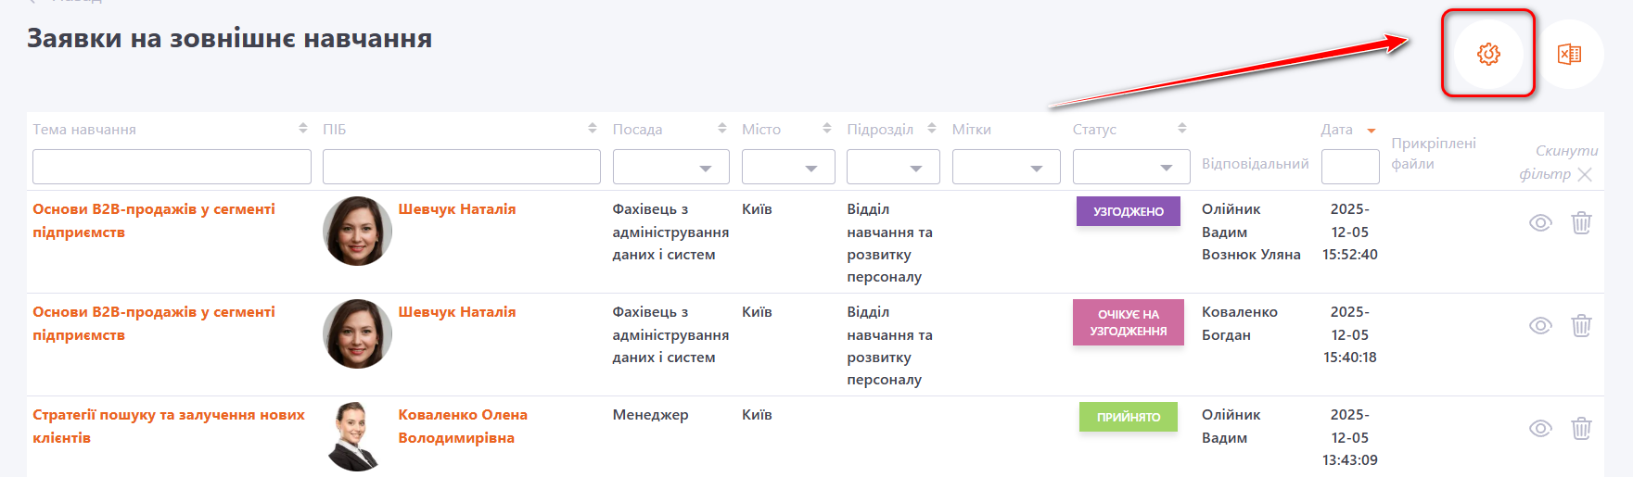This screenshot has width=1633, height=477.
Task: View second request via eye icon
Action: (1540, 325)
